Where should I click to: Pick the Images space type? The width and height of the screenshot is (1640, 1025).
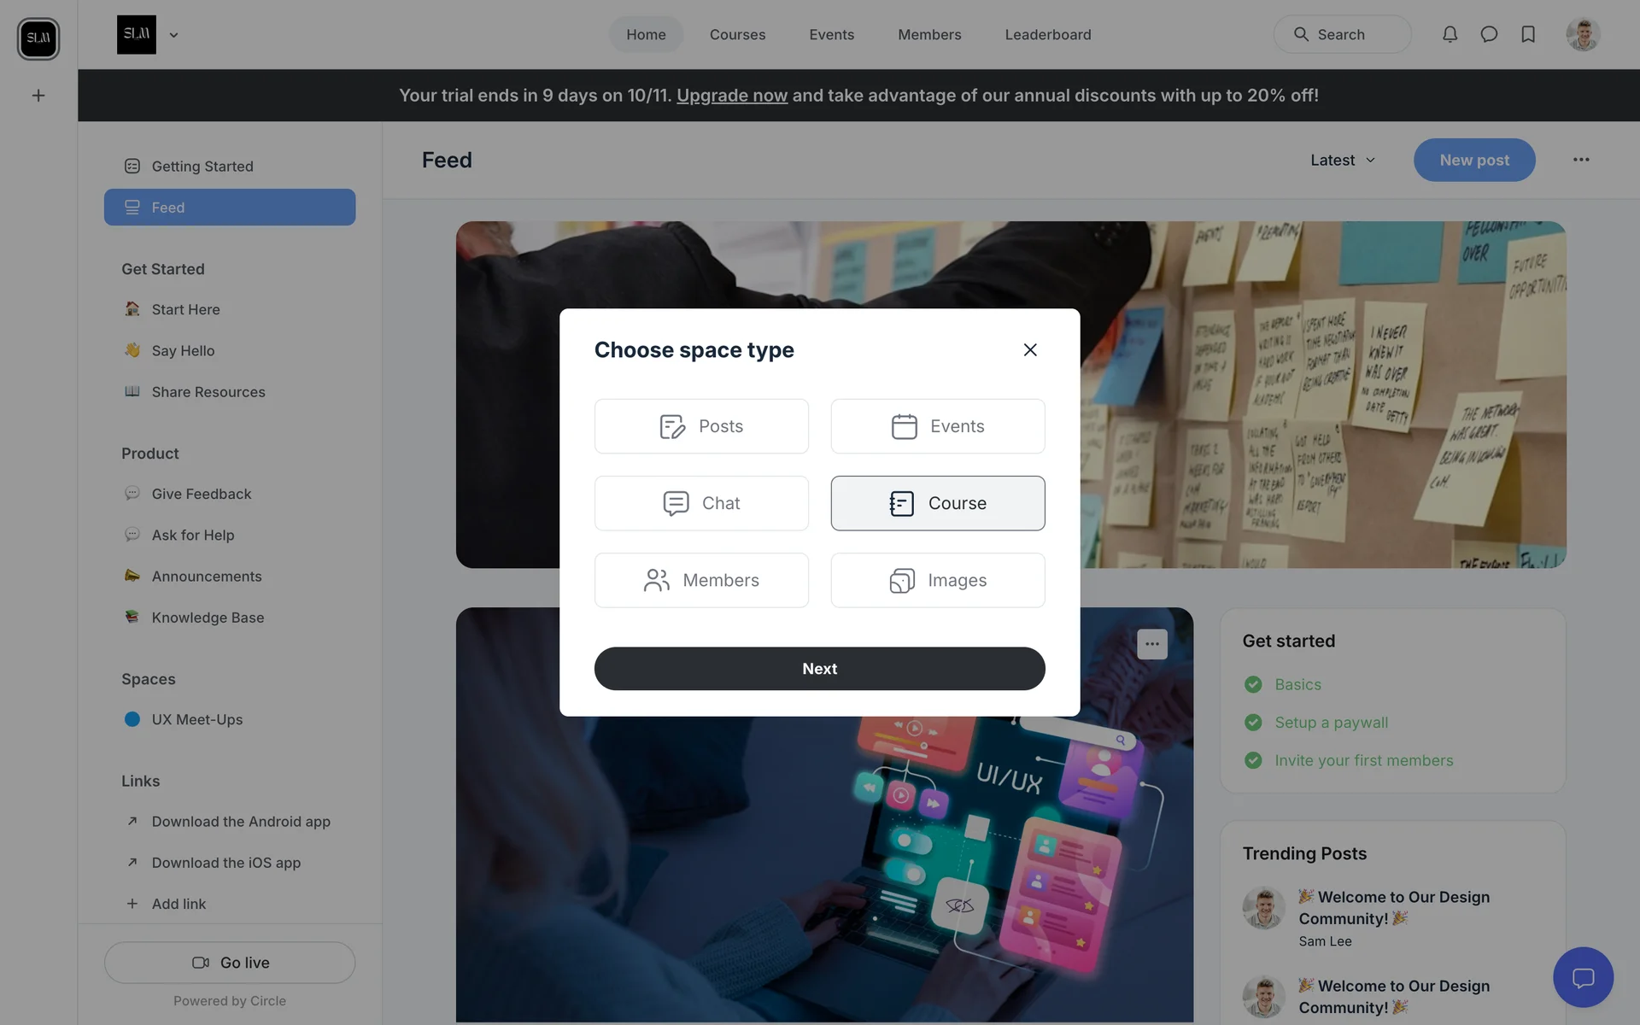click(938, 580)
